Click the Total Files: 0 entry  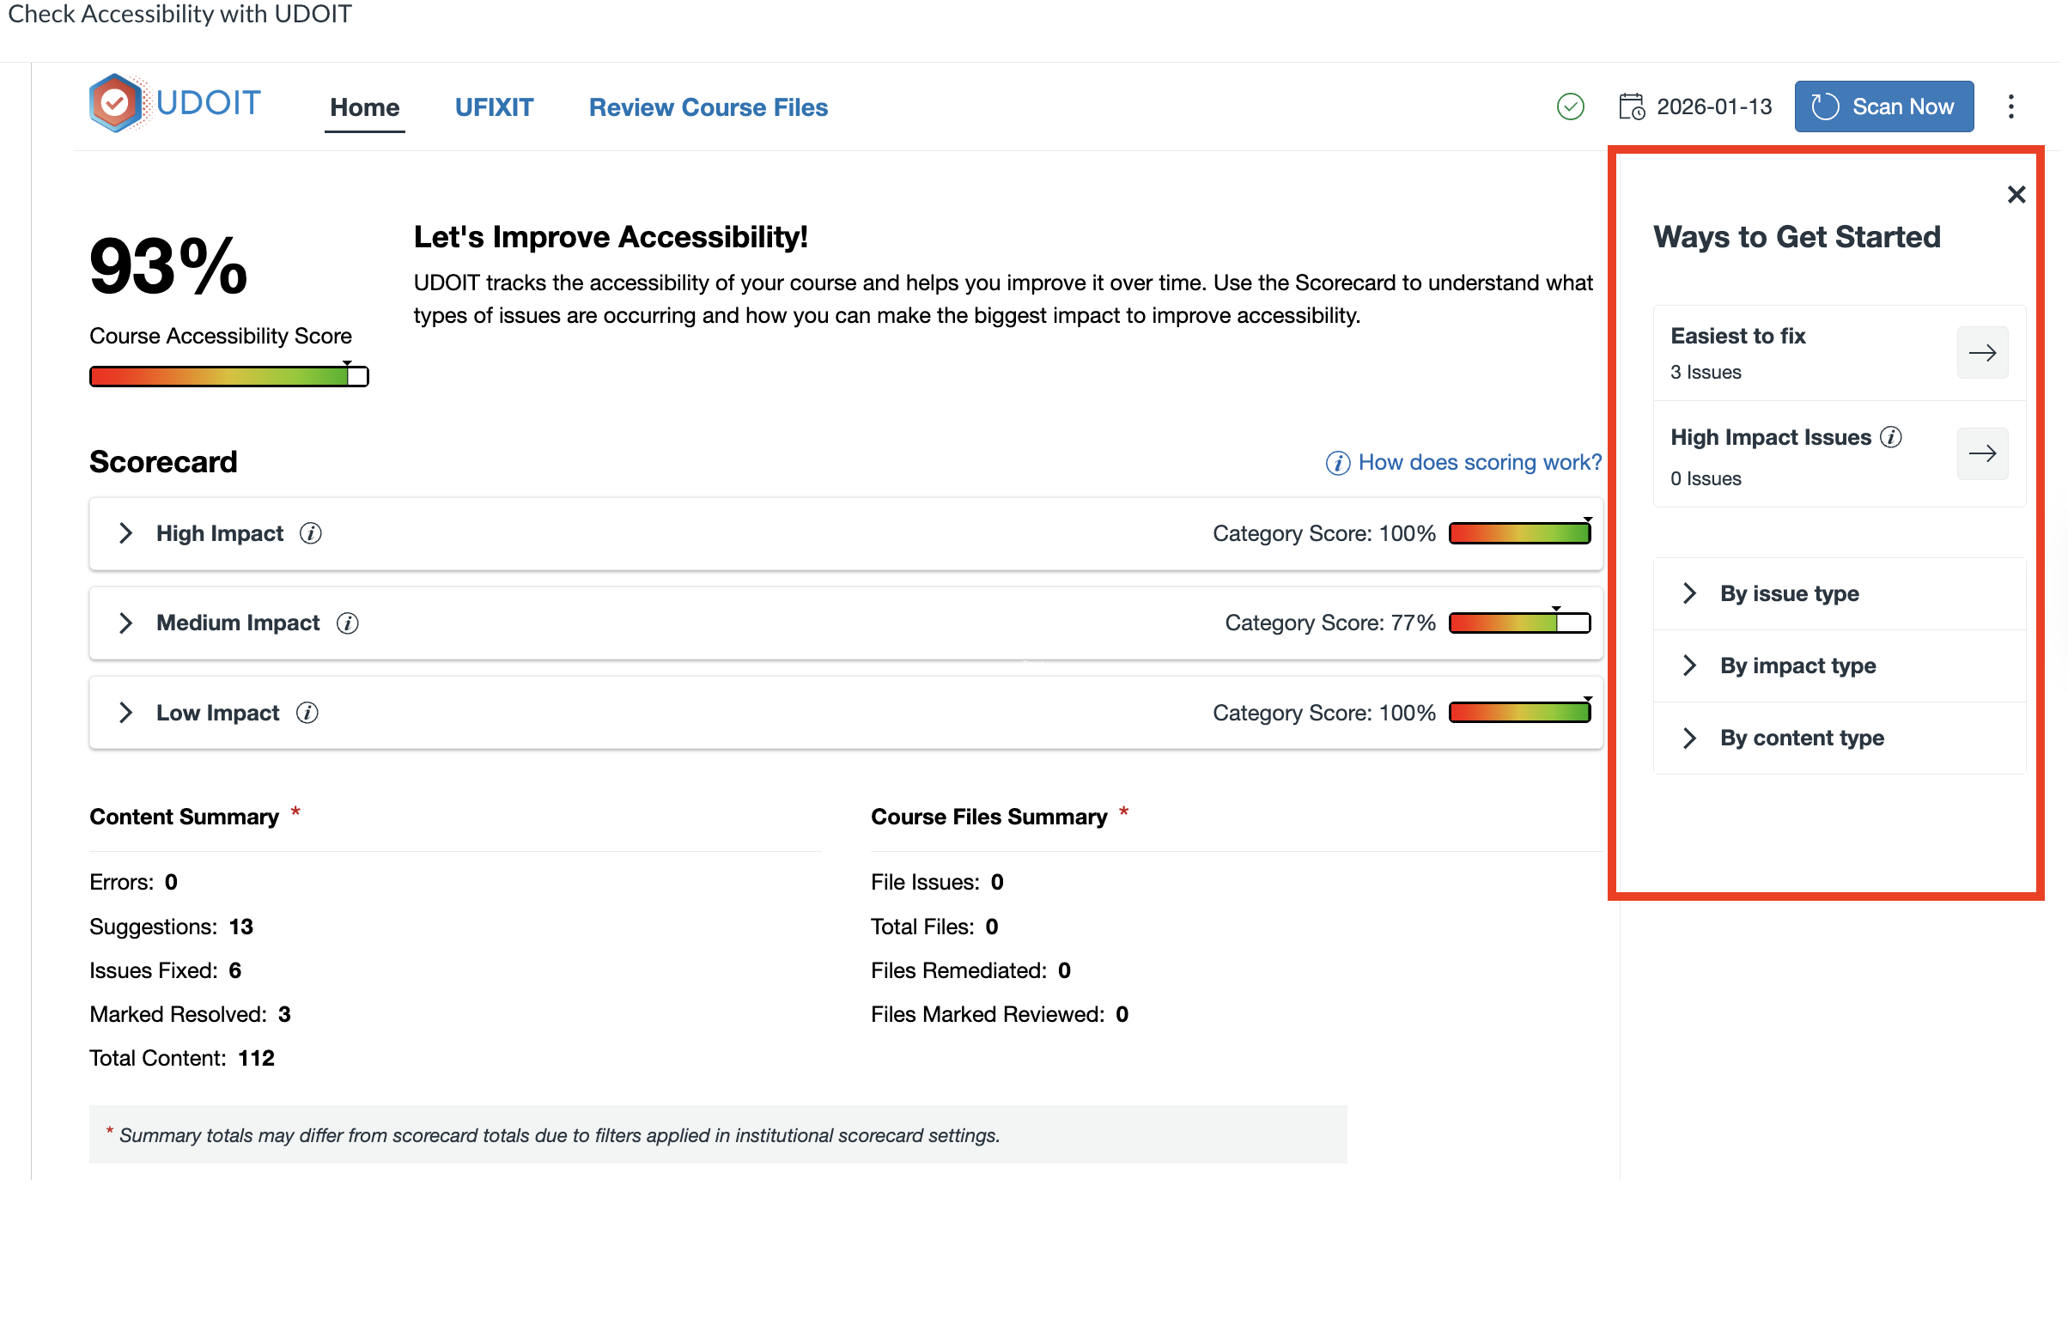click(x=934, y=927)
